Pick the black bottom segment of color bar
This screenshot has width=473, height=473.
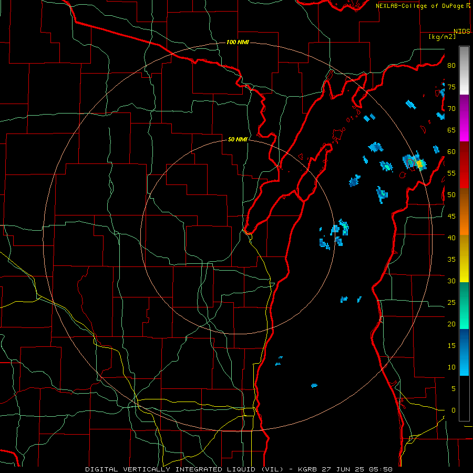coord(464,398)
